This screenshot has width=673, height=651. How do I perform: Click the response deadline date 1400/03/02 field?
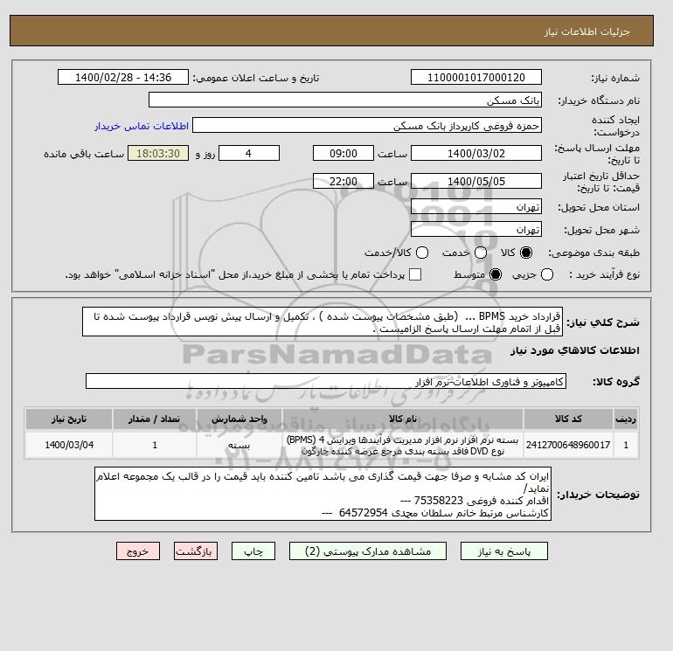click(x=476, y=153)
